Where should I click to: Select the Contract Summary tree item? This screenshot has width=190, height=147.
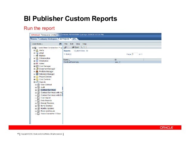tap(48, 90)
